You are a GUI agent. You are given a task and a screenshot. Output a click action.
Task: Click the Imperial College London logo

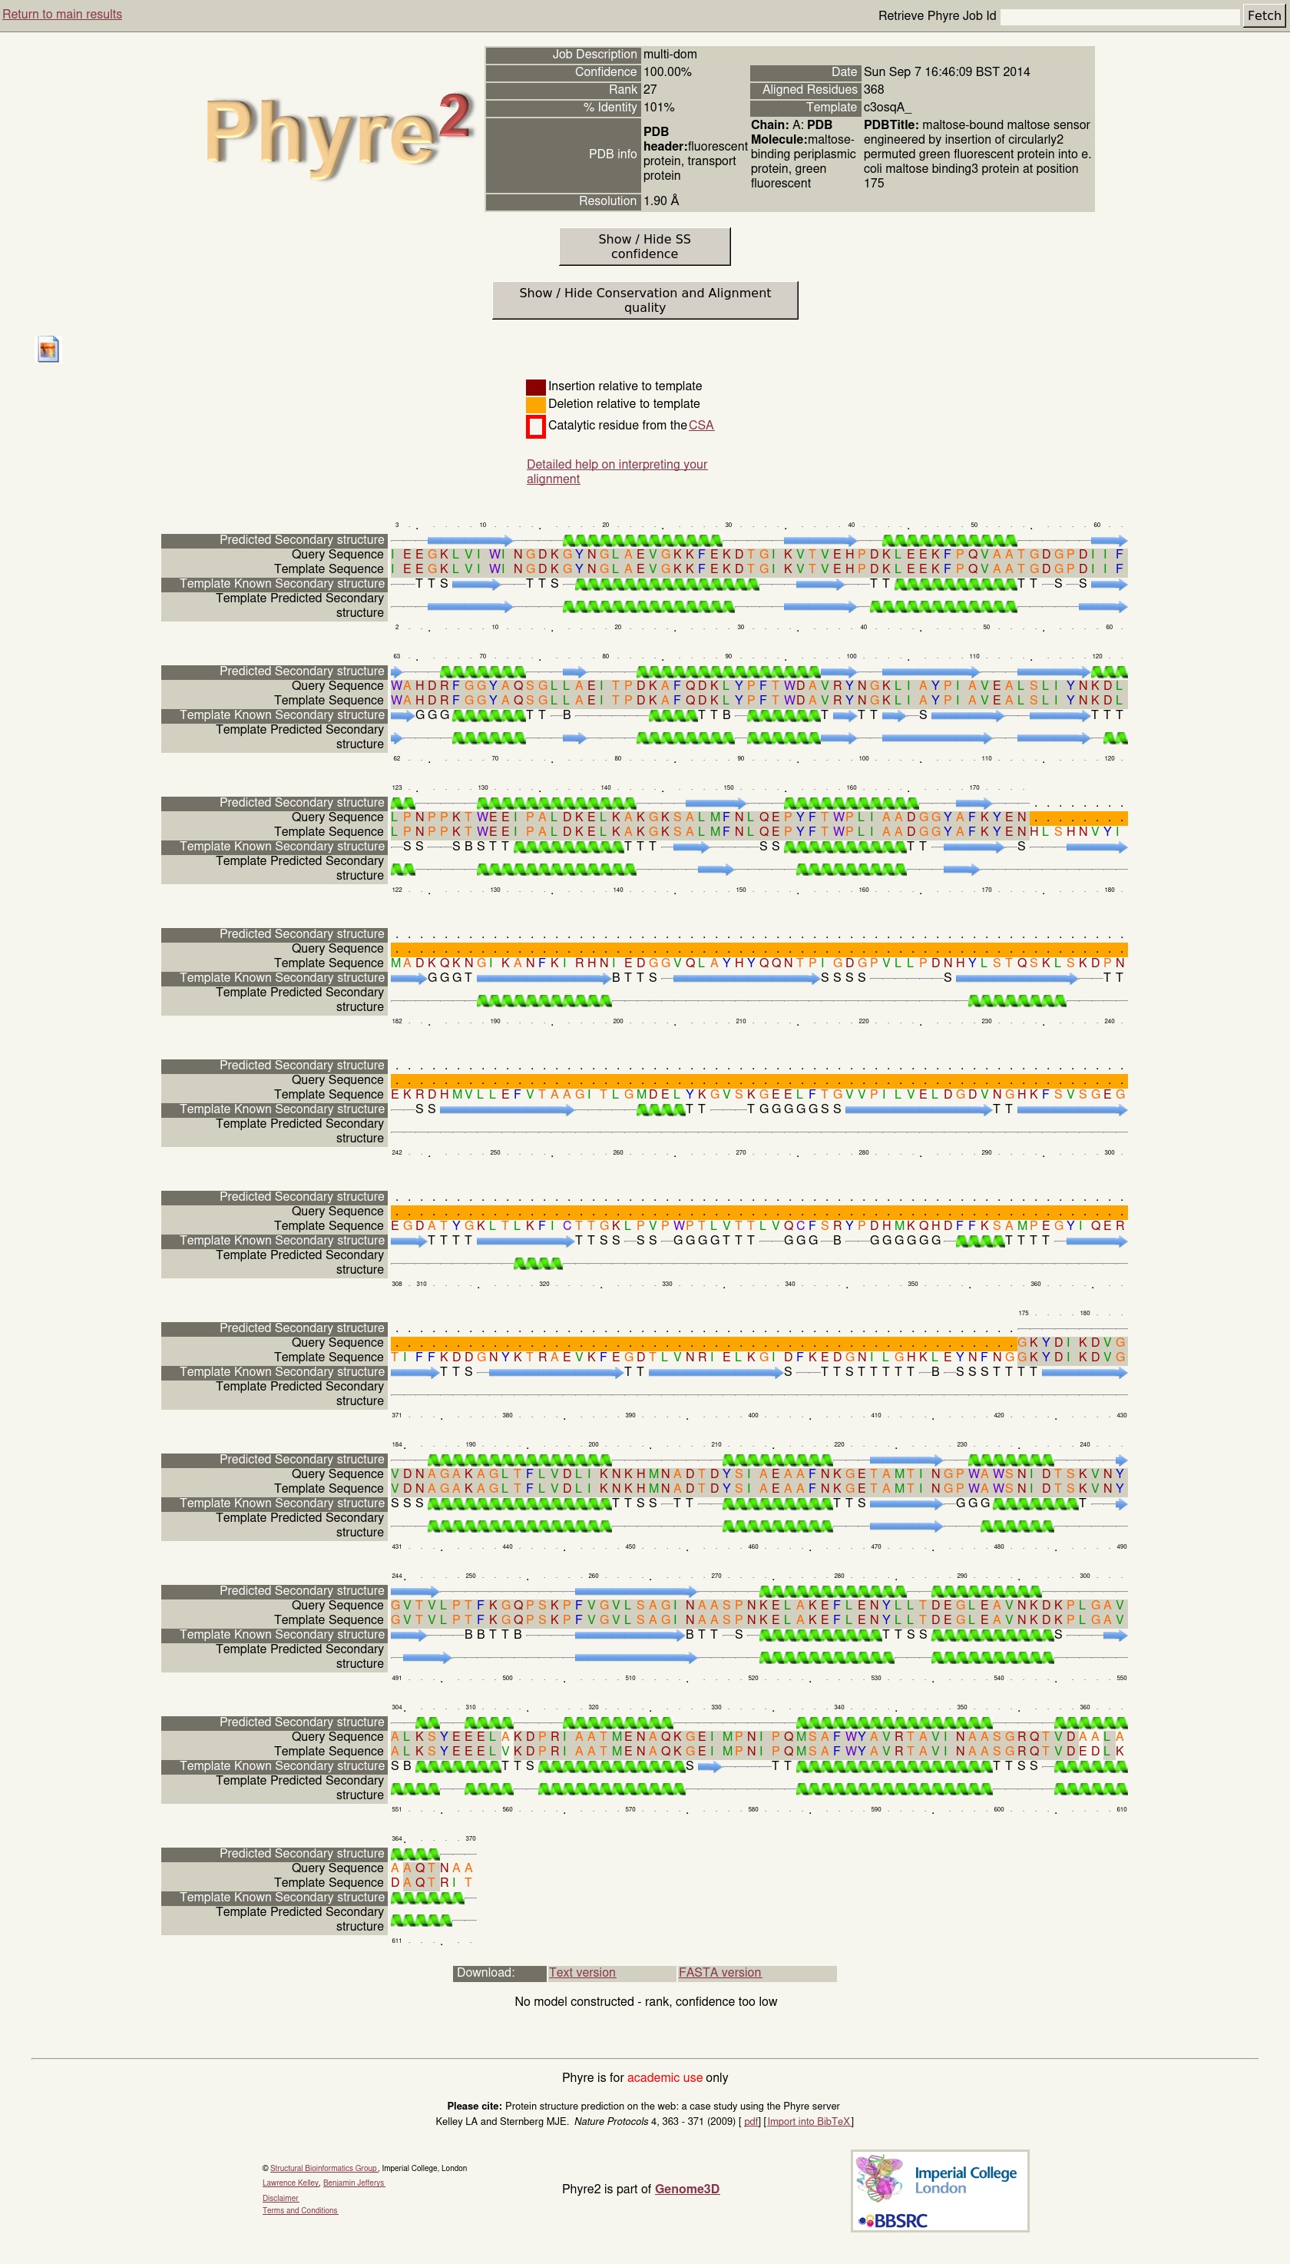coord(940,2179)
